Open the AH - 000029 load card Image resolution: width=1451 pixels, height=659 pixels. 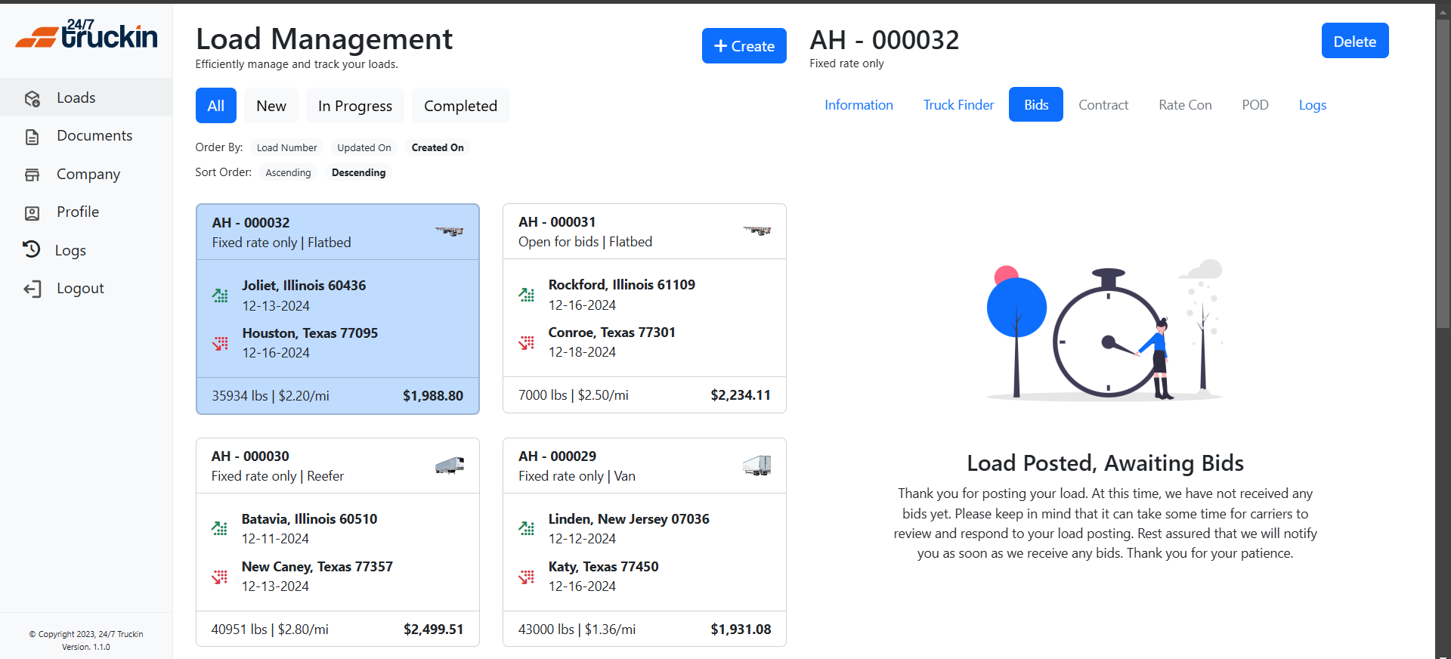pyautogui.click(x=644, y=541)
